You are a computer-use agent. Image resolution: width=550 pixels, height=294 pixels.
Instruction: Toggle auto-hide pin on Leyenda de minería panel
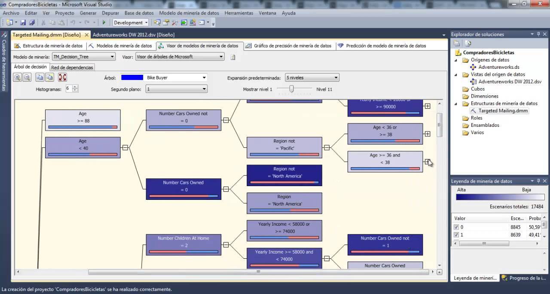point(538,181)
